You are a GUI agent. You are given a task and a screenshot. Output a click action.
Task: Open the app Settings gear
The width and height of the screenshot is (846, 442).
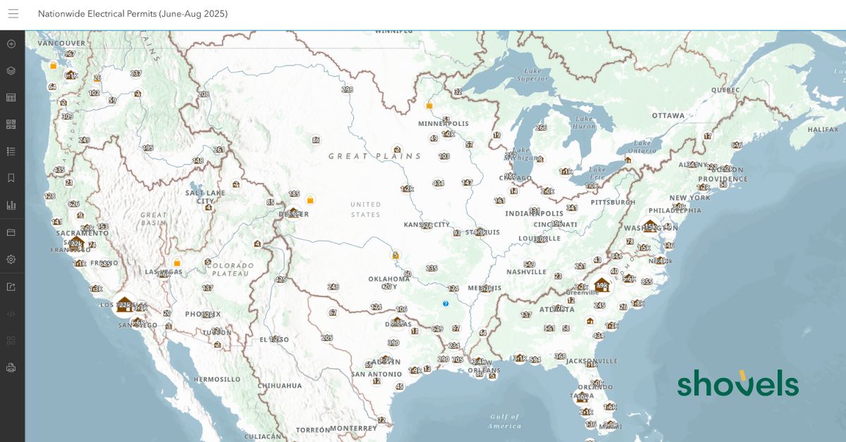click(11, 259)
